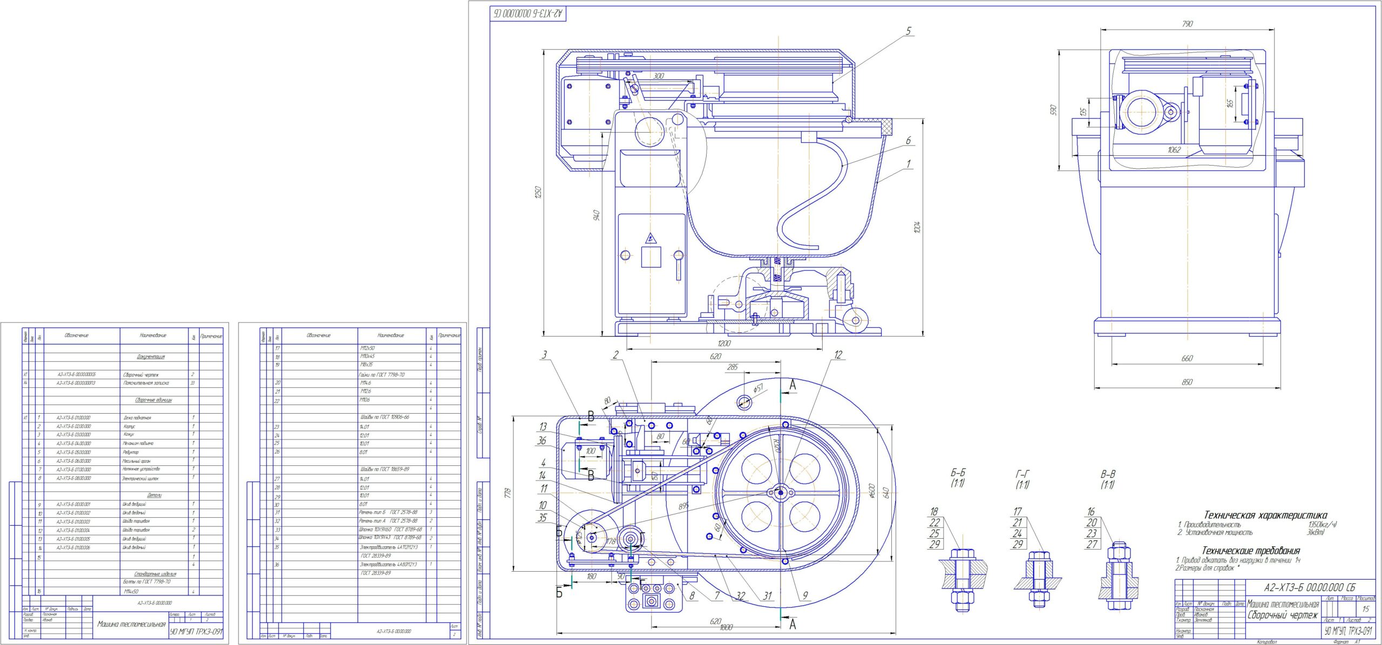Select the Пояснительная записка row
This screenshot has height=645, width=1382.
tap(123, 383)
